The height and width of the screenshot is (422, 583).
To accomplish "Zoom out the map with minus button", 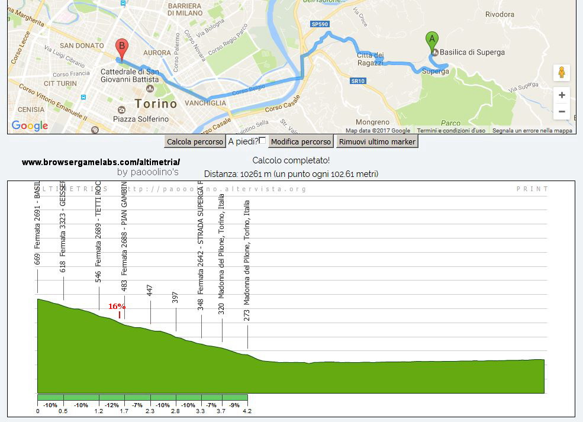I will coord(562,111).
